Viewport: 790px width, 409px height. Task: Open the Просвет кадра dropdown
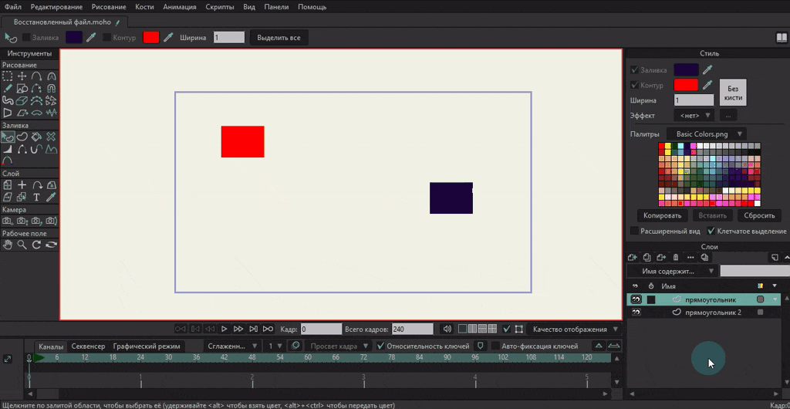(x=338, y=346)
